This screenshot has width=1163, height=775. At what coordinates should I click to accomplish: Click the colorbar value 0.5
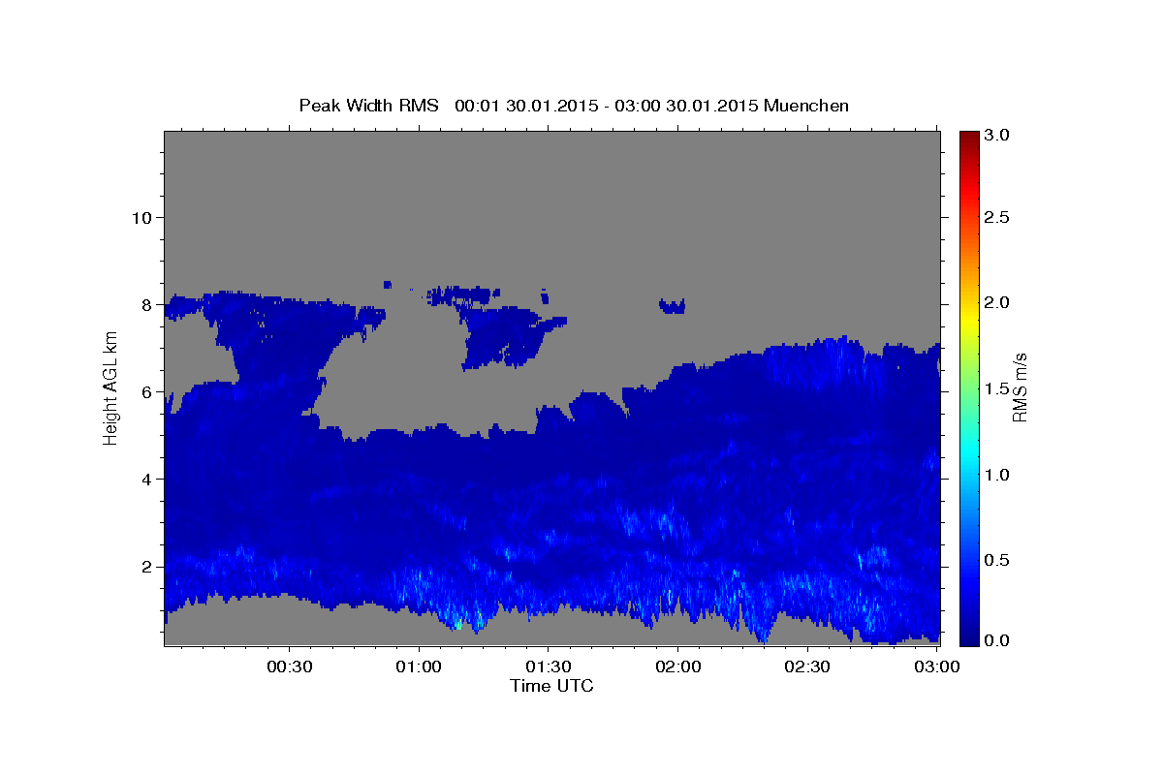[997, 560]
